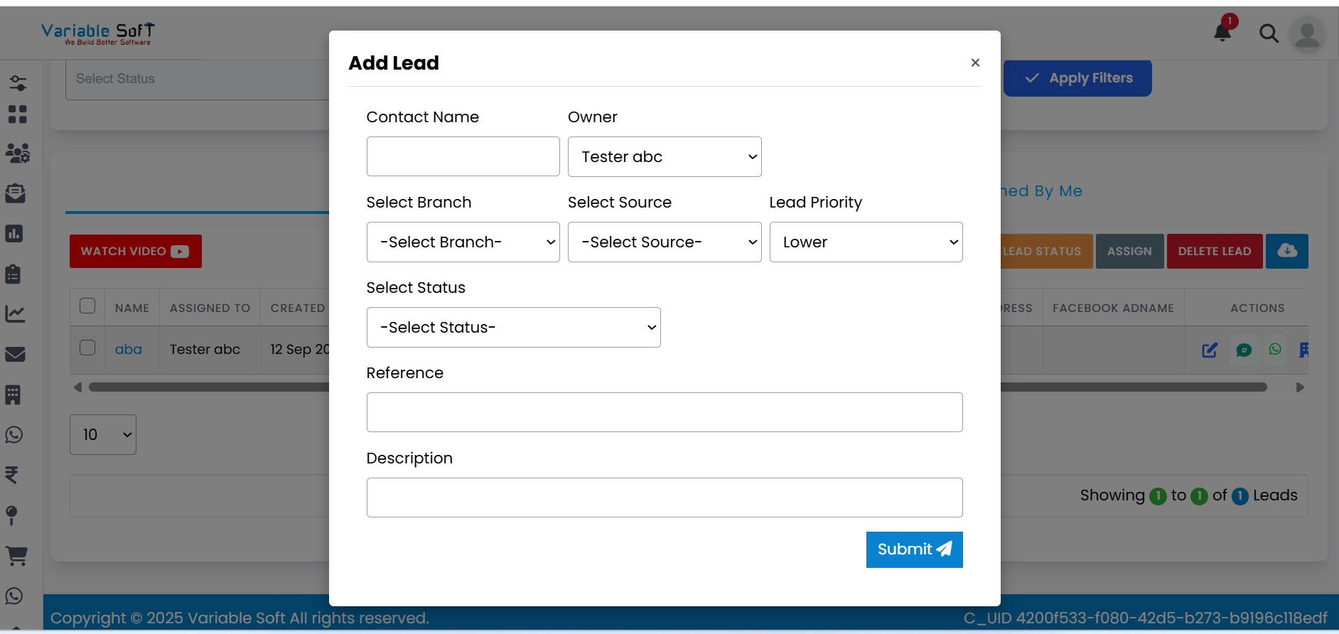Switch to the Assigned By Me tab
This screenshot has width=1339, height=634.
[1041, 190]
